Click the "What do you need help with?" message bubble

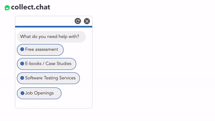(x=51, y=37)
